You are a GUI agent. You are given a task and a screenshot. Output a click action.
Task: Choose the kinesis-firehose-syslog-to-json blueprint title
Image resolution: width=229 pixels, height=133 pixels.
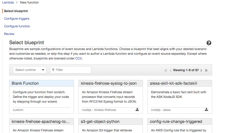(x=109, y=83)
